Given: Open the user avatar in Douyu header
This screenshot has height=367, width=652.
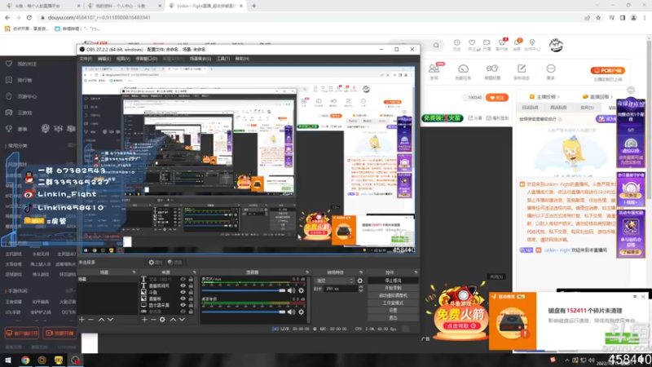Looking at the screenshot, I should (x=556, y=45).
